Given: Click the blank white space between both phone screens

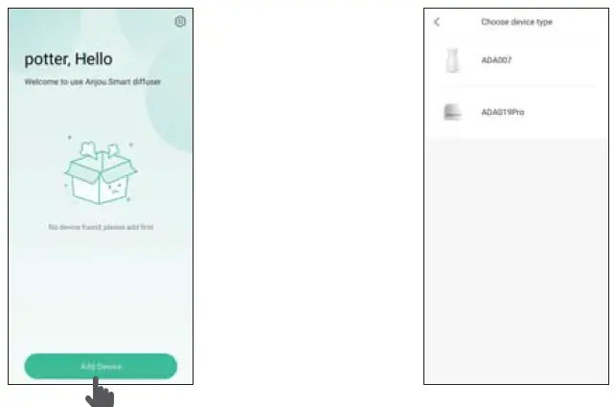Looking at the screenshot, I should [308, 196].
